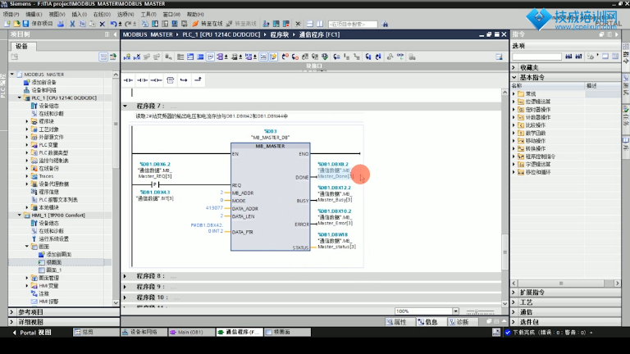Expand the 扩展指令 section
The image size is (630, 354).
514,293
